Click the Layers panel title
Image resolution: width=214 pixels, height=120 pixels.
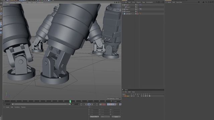[126, 90]
